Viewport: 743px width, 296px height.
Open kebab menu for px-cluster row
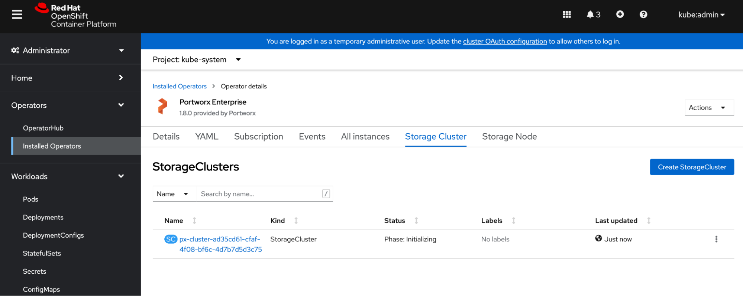tap(716, 239)
